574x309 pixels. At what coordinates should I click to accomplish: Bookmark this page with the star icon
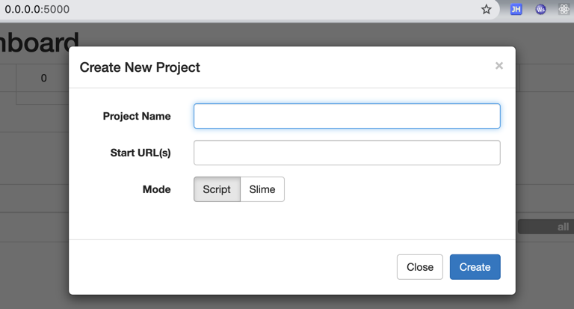click(486, 9)
